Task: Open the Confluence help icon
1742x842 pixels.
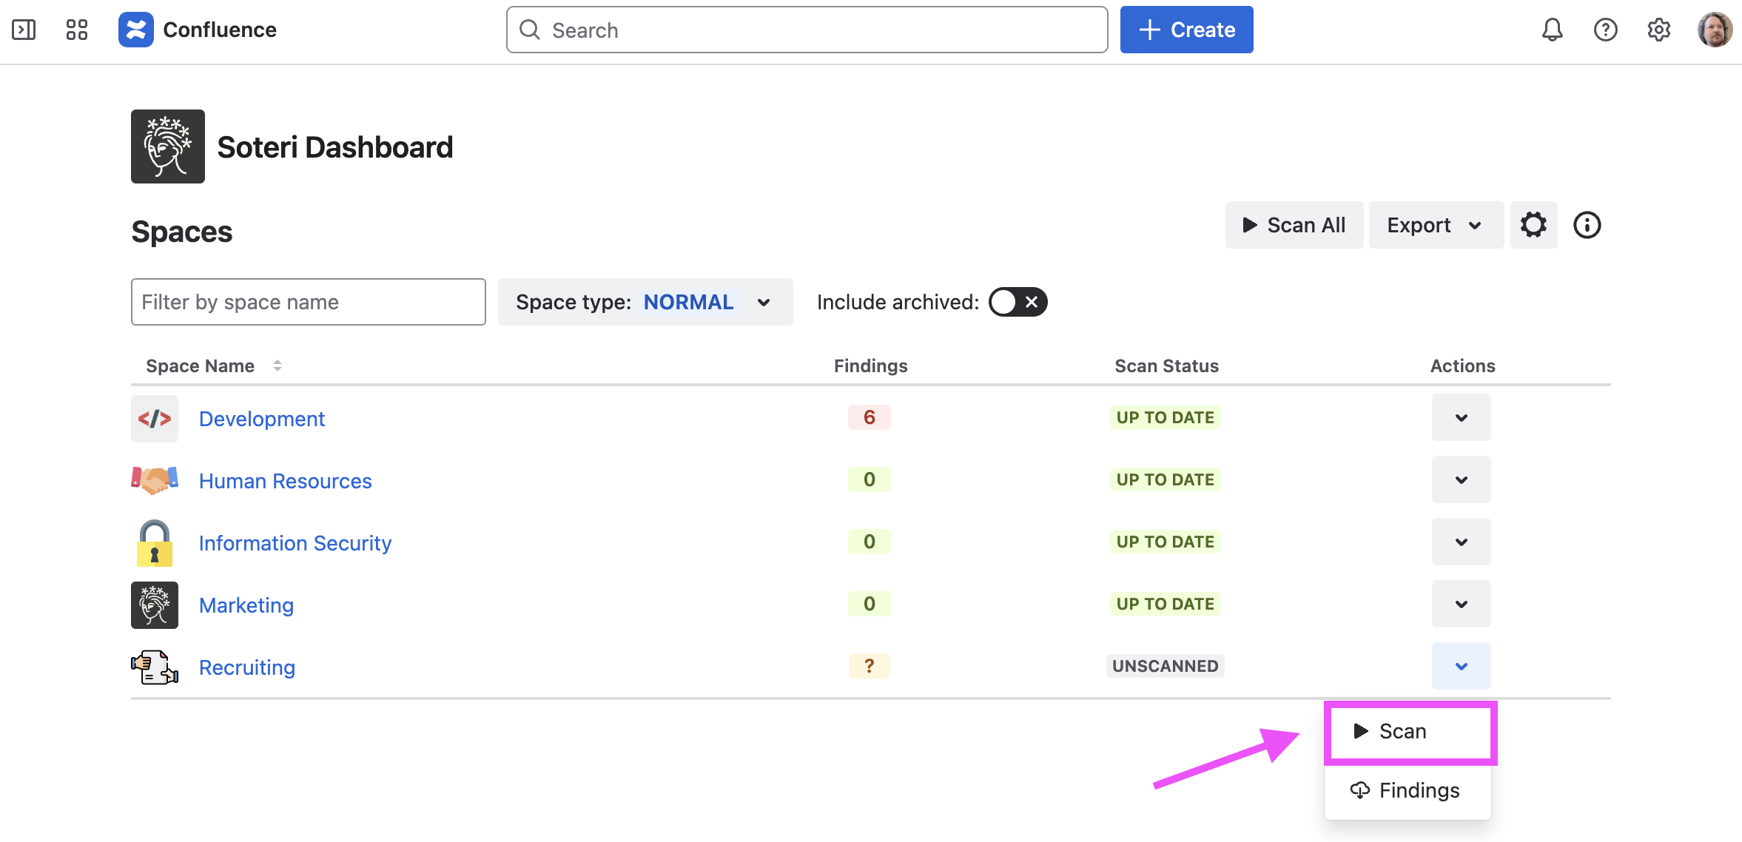Action: [1605, 30]
